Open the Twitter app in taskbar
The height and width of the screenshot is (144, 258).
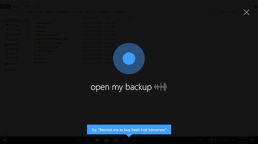(134, 140)
